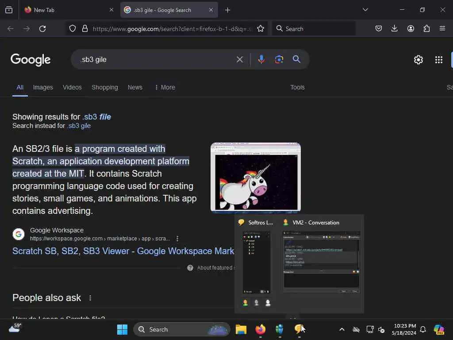The width and height of the screenshot is (453, 340).
Task: Open the notifications bell
Action: 423,329
